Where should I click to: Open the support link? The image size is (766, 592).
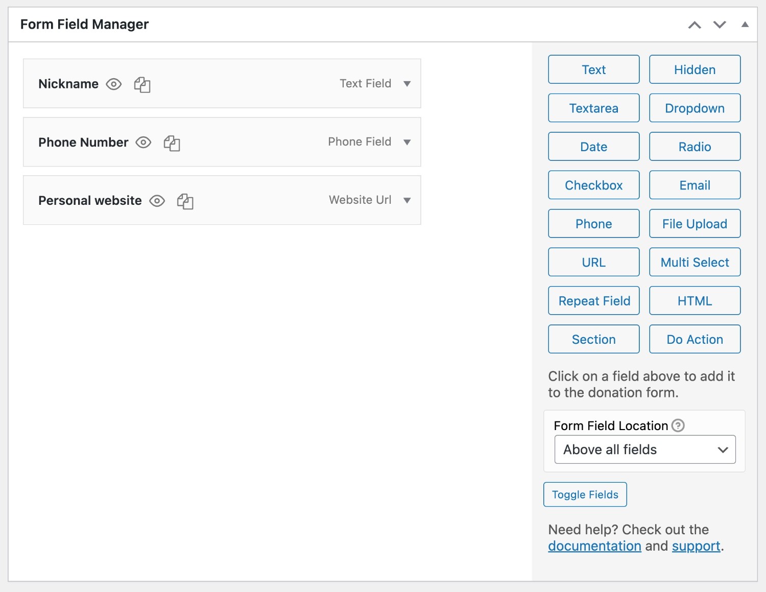tap(696, 546)
